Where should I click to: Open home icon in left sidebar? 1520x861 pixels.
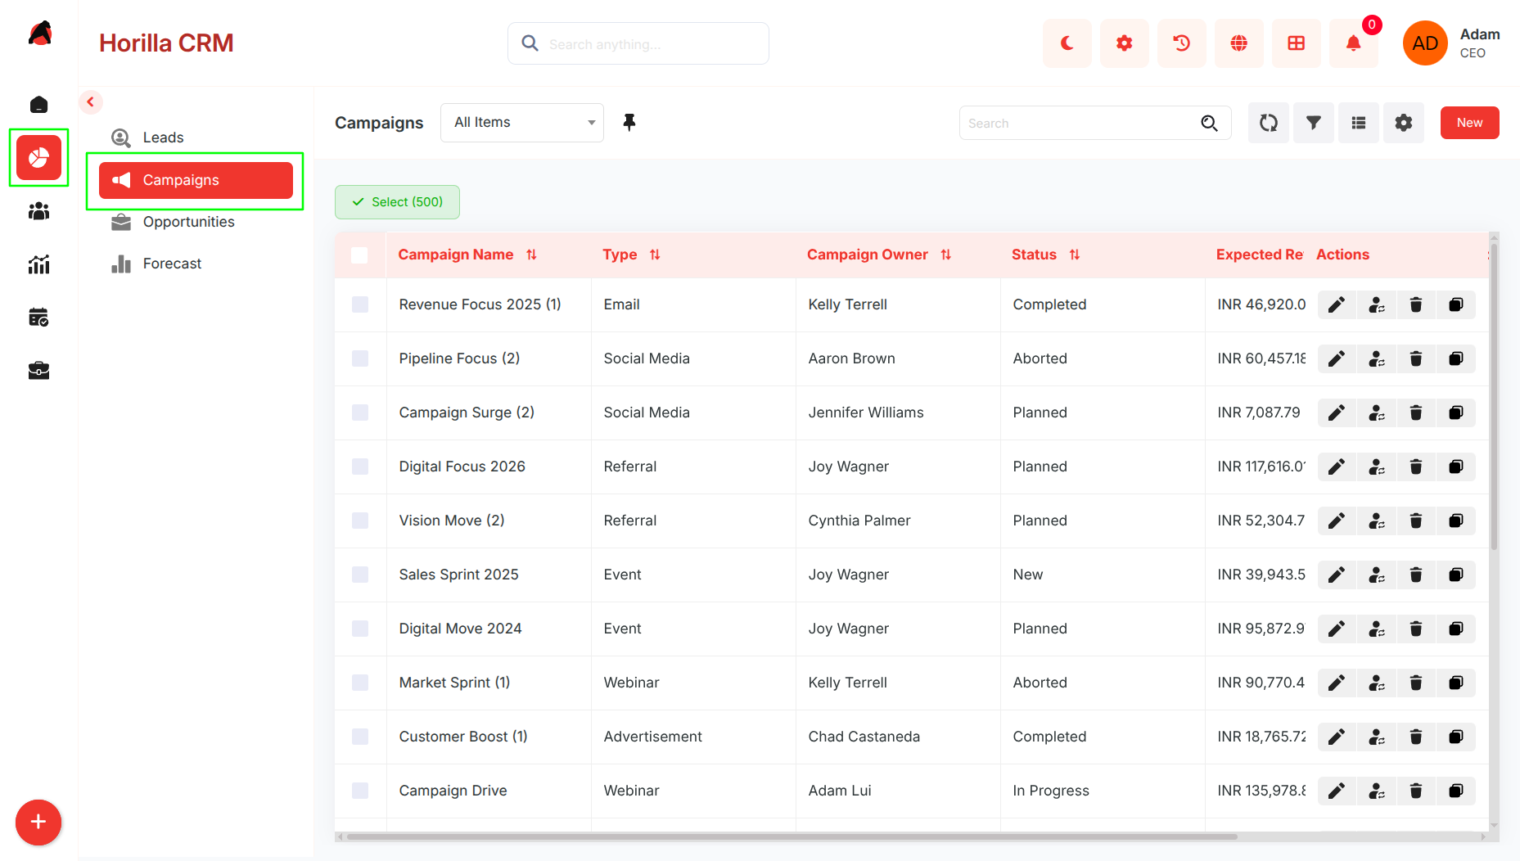click(x=38, y=105)
